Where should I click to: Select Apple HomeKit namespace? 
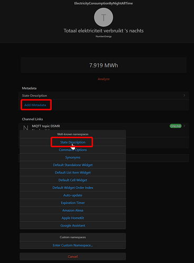tap(73, 218)
